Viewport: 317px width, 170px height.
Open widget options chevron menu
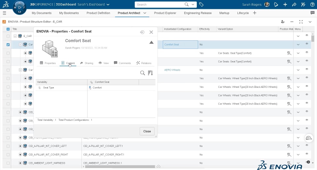[x=310, y=22]
